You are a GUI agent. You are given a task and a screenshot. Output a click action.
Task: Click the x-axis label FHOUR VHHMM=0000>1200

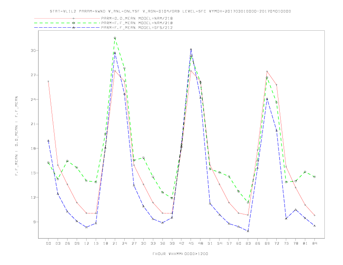[180, 254]
